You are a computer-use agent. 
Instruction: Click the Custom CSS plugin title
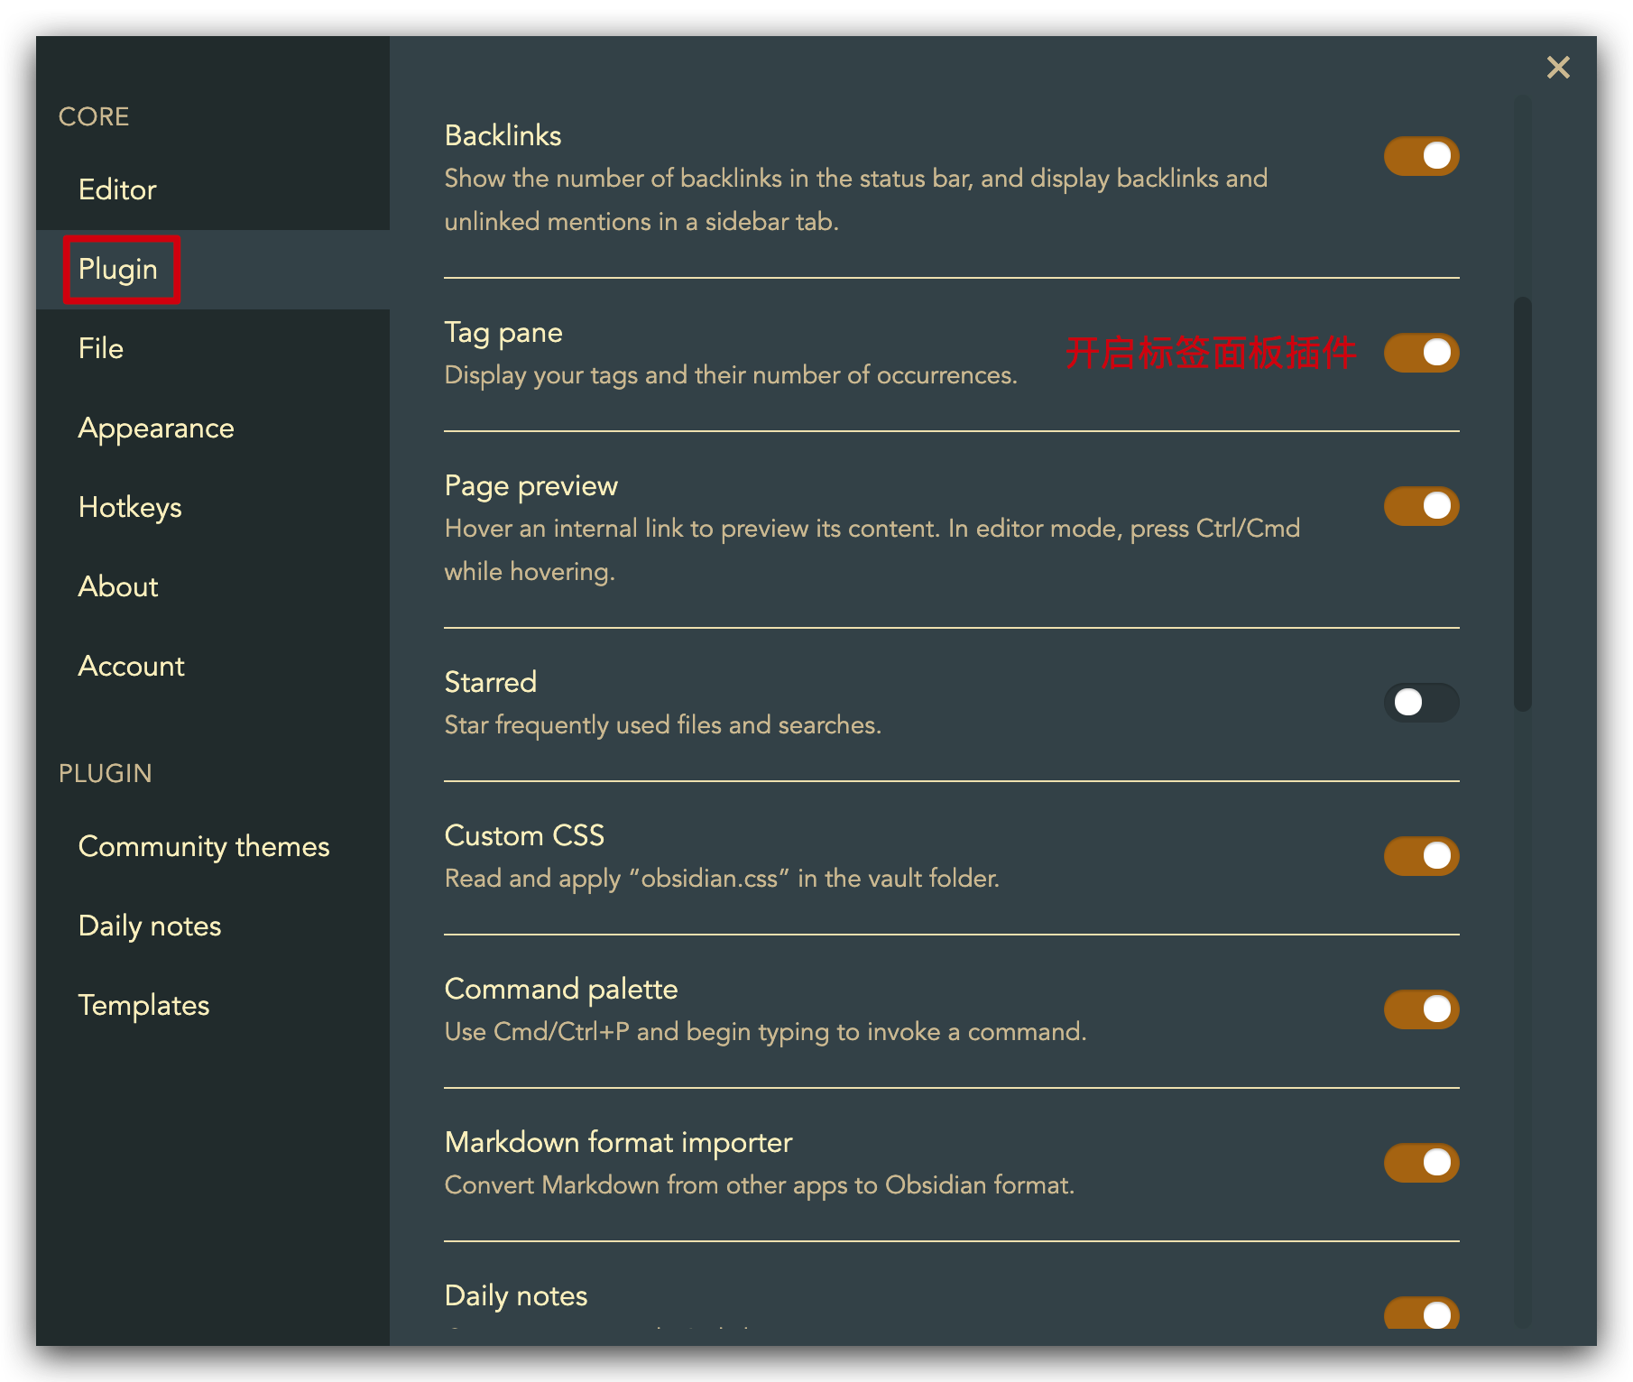tap(524, 836)
